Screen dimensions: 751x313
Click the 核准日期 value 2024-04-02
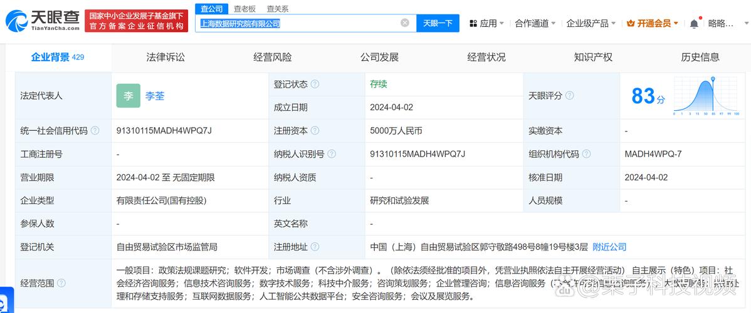[x=646, y=178]
